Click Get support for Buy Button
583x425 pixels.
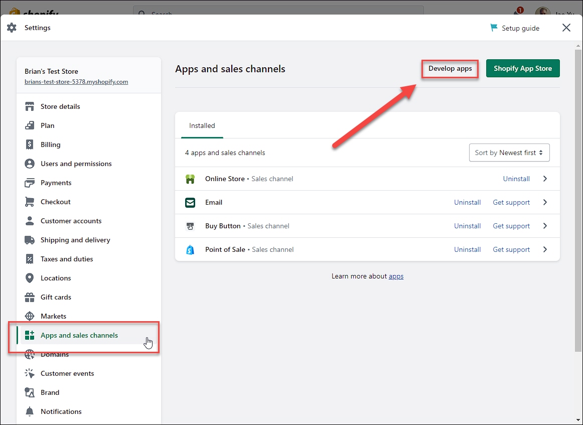tap(511, 226)
